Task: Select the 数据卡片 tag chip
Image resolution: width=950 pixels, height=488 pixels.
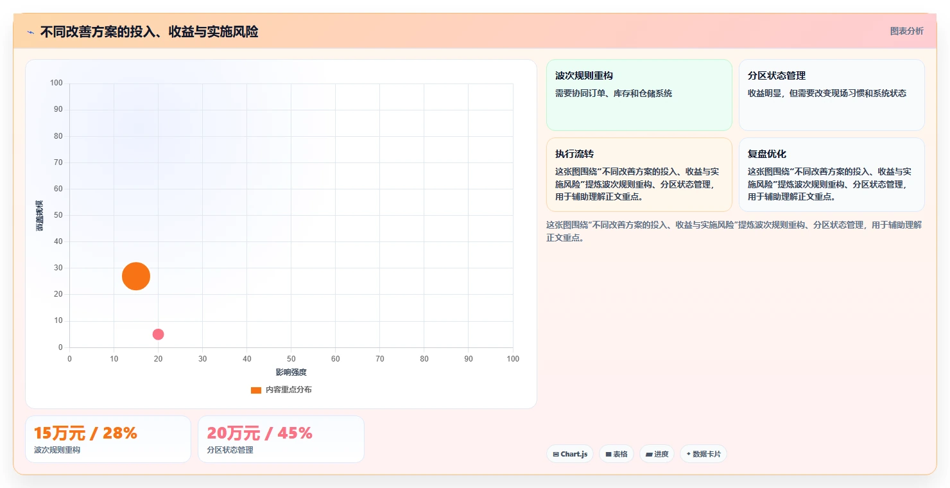Action: 704,454
